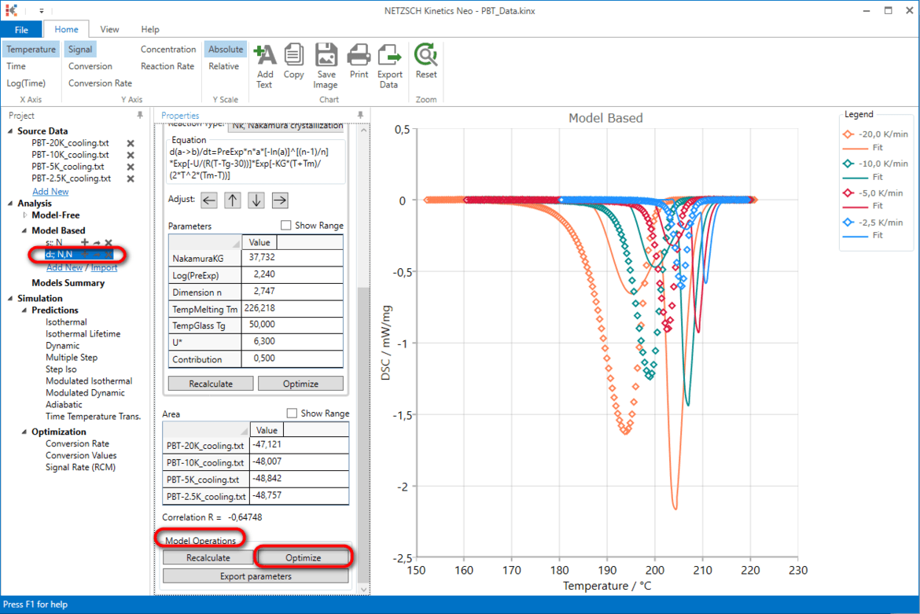Select Isothermal Lifetime prediction
The height and width of the screenshot is (614, 920).
pos(83,333)
